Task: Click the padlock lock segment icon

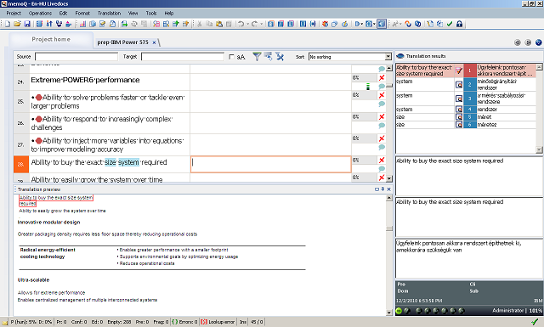Action: pyautogui.click(x=459, y=24)
